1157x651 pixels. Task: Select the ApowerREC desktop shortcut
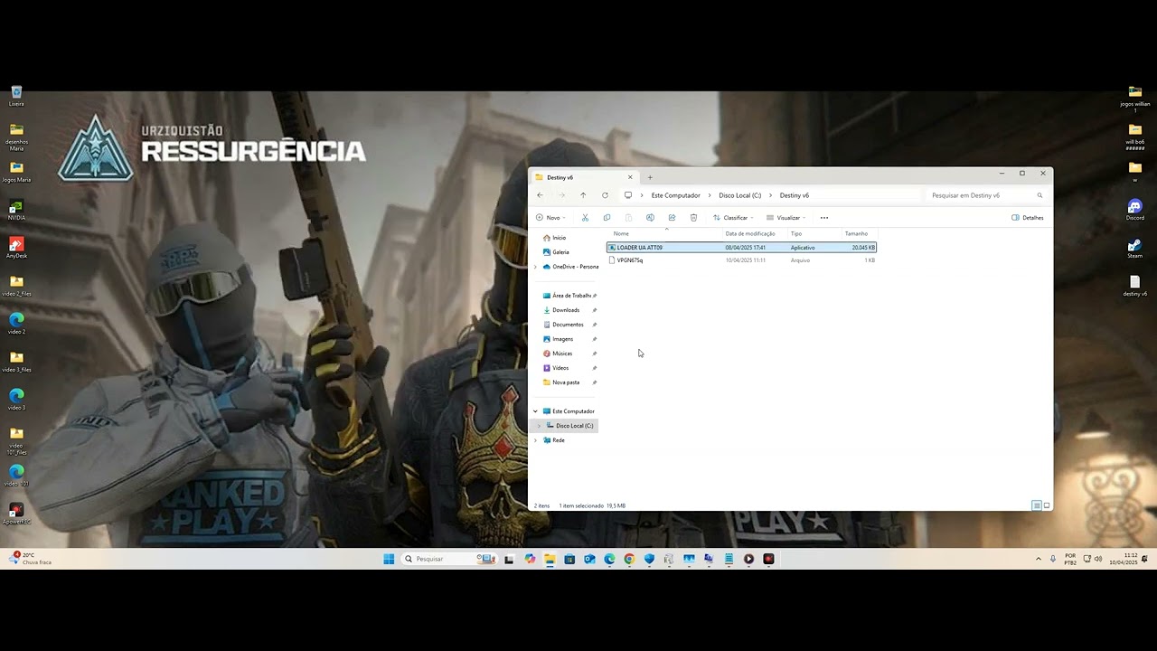click(16, 514)
